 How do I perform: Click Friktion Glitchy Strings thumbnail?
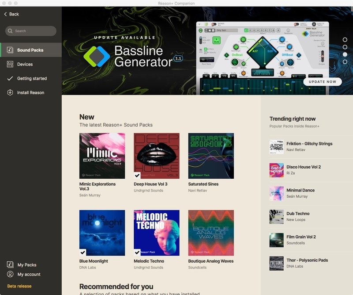(x=277, y=147)
